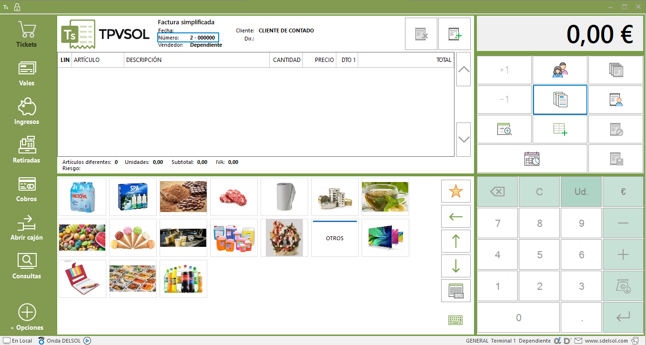Screen dimensions: 646x345
Task: Open + Opciones at sidebar bottom
Action: pos(27,317)
